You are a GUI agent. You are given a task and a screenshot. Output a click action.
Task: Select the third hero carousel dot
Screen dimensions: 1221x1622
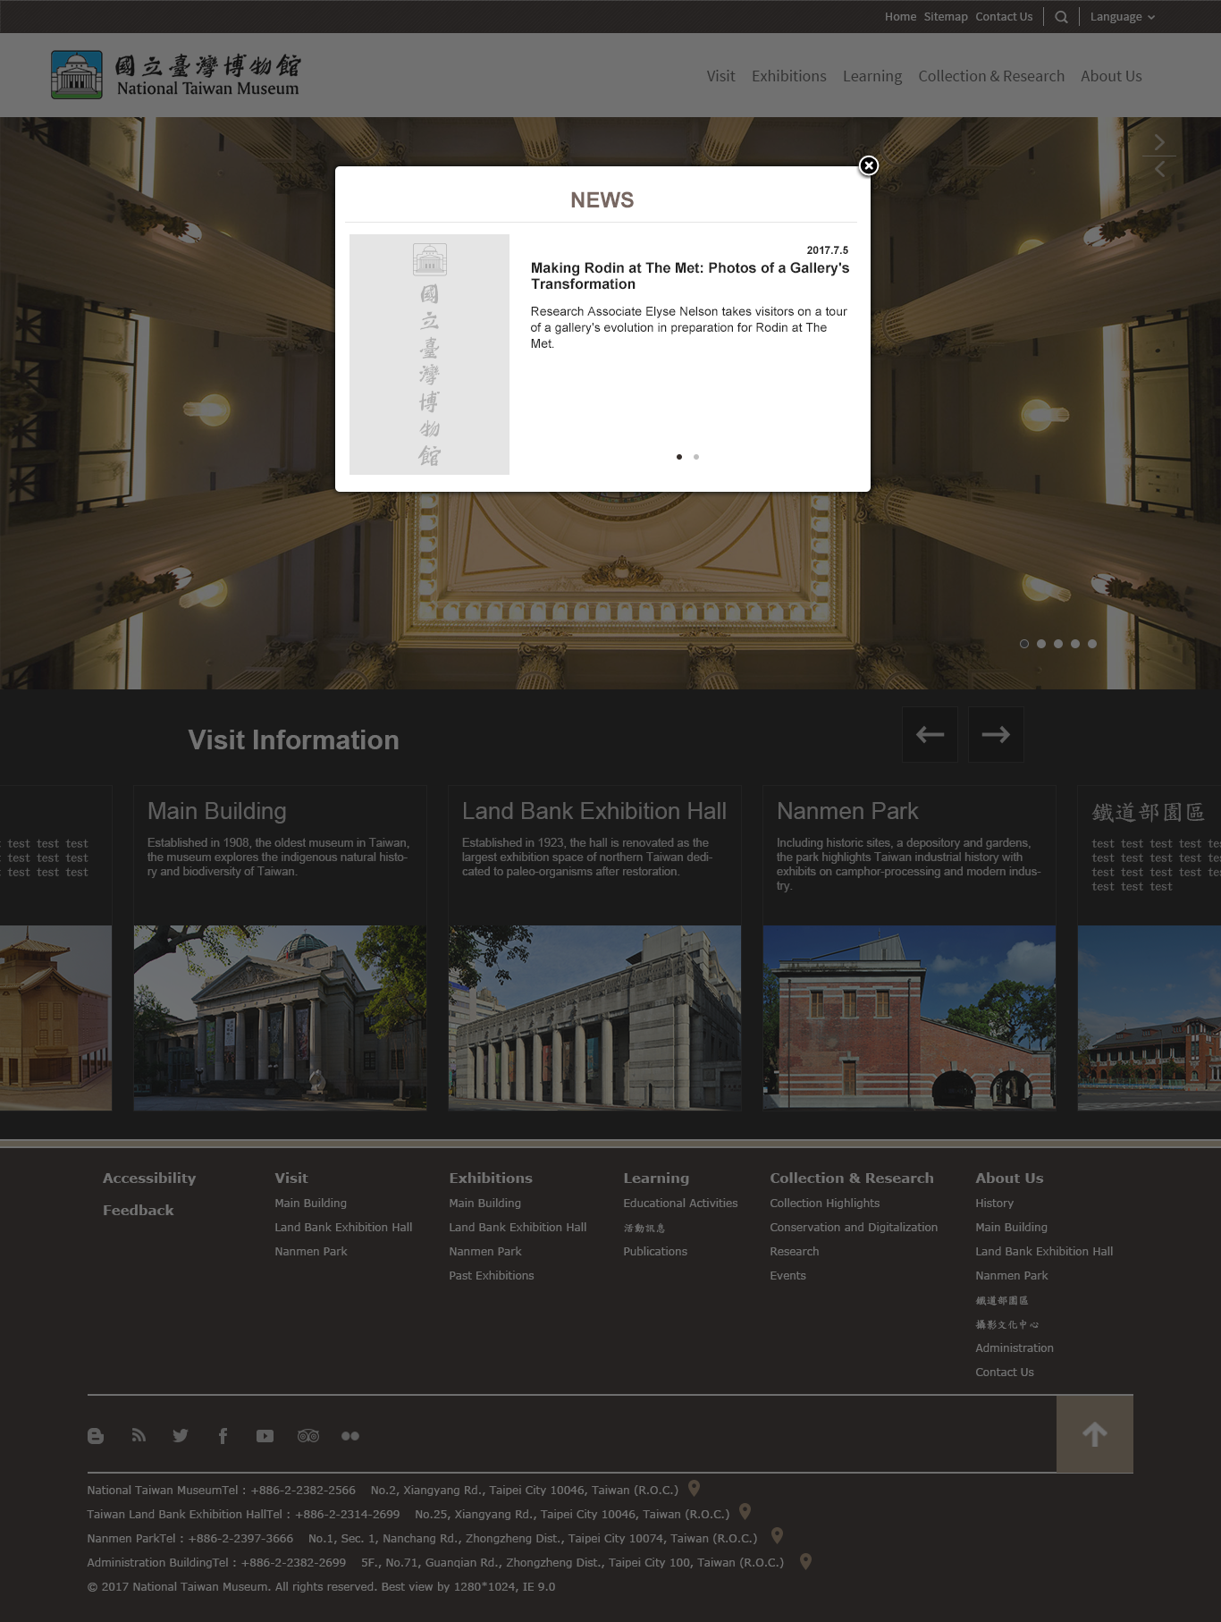1058,644
